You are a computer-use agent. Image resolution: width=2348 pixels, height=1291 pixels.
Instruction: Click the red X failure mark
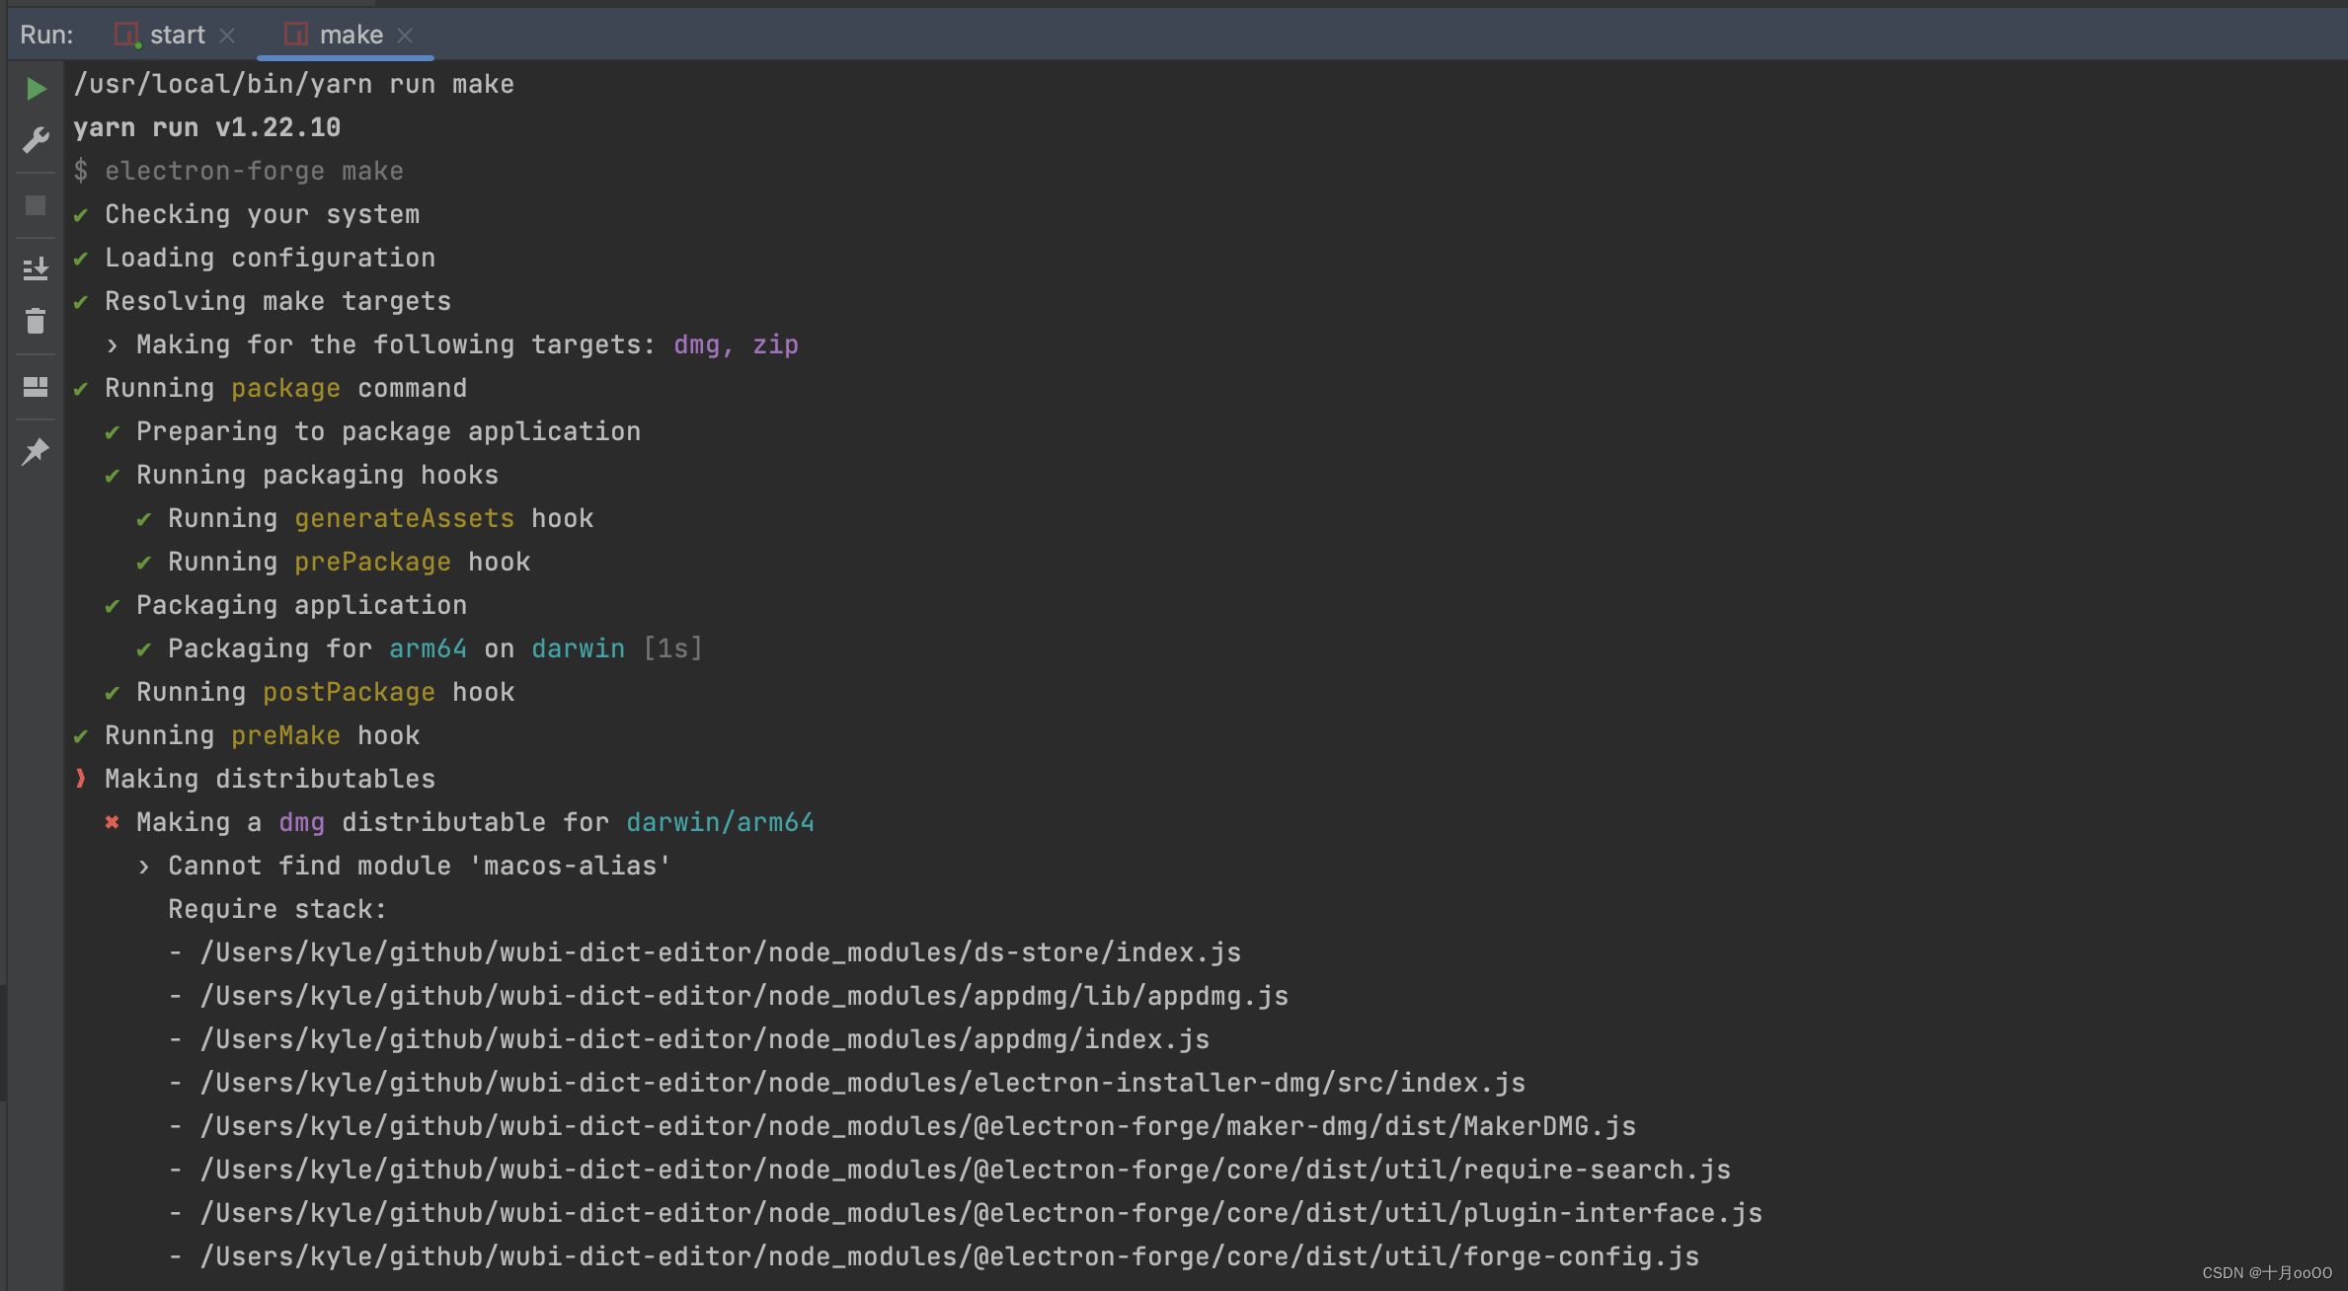coord(112,822)
